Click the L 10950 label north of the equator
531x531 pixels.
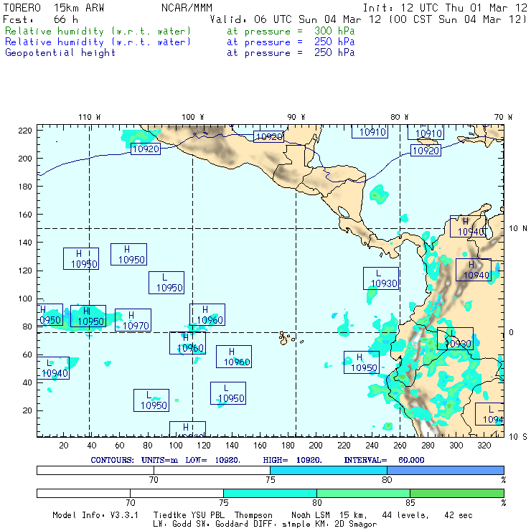(x=166, y=283)
